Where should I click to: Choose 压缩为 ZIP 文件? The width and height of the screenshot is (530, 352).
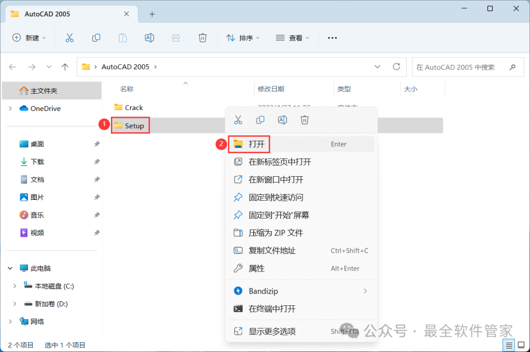pos(301,233)
